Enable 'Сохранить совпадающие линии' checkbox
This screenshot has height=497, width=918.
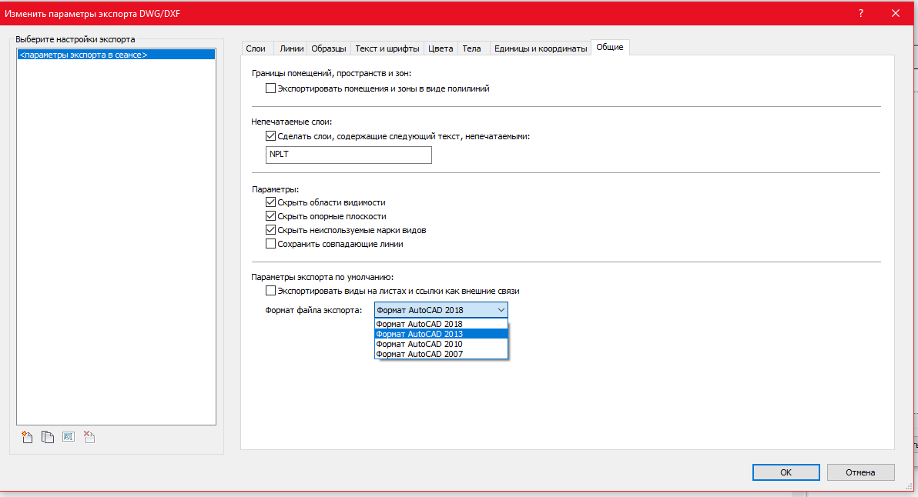tap(270, 244)
